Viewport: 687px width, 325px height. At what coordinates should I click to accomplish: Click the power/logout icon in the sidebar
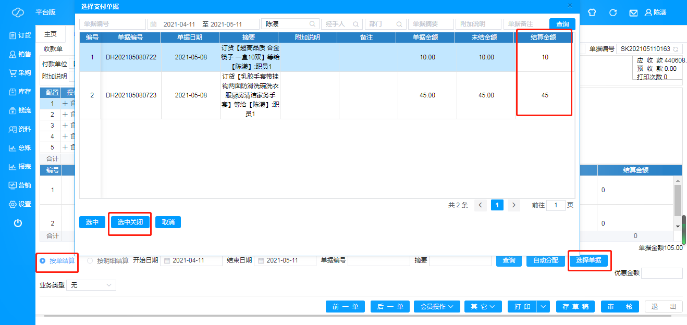(x=18, y=223)
